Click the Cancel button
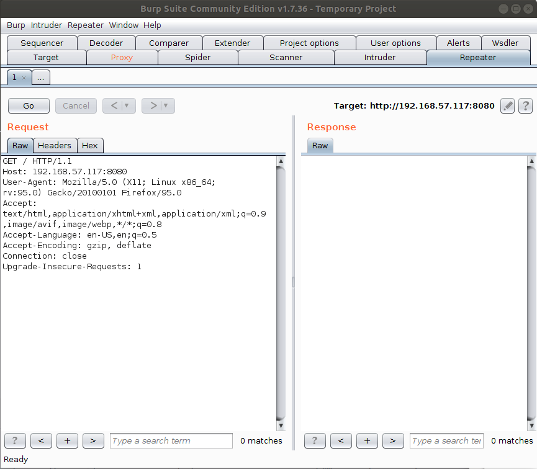 (76, 106)
